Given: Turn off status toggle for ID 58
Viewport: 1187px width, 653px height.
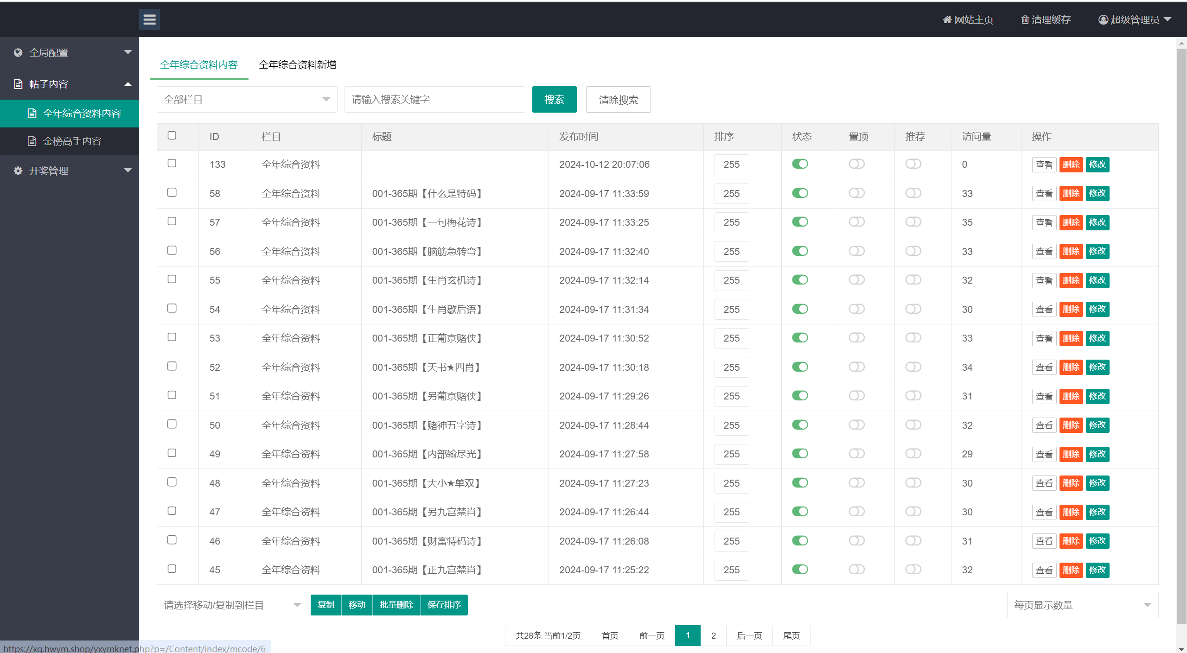Looking at the screenshot, I should [800, 193].
